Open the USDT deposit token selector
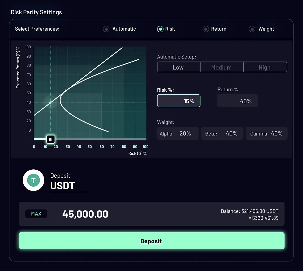The height and width of the screenshot is (271, 303). [63, 186]
